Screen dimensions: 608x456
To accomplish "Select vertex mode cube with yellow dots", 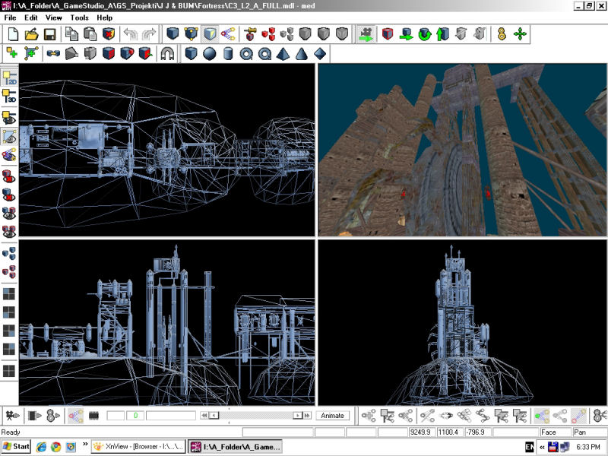I will coord(192,34).
